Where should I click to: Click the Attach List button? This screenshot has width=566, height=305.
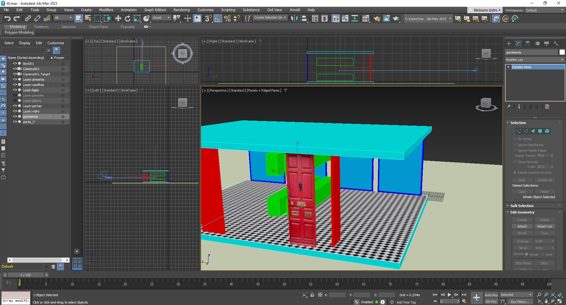(544, 226)
